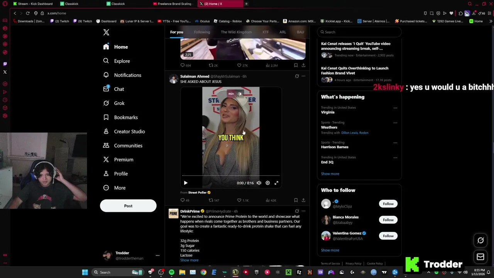Screen dimensions: 494x278
Task: Open the floating messages button
Action: coord(480,257)
